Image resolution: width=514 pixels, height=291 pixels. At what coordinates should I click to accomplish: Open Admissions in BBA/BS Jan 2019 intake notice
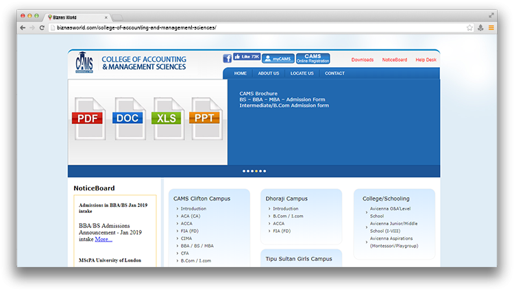[113, 208]
